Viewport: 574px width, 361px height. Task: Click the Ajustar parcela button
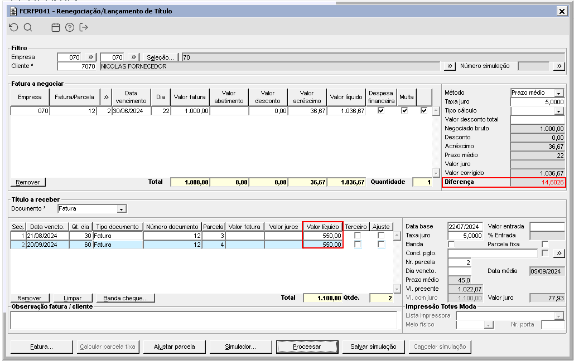pos(174,347)
